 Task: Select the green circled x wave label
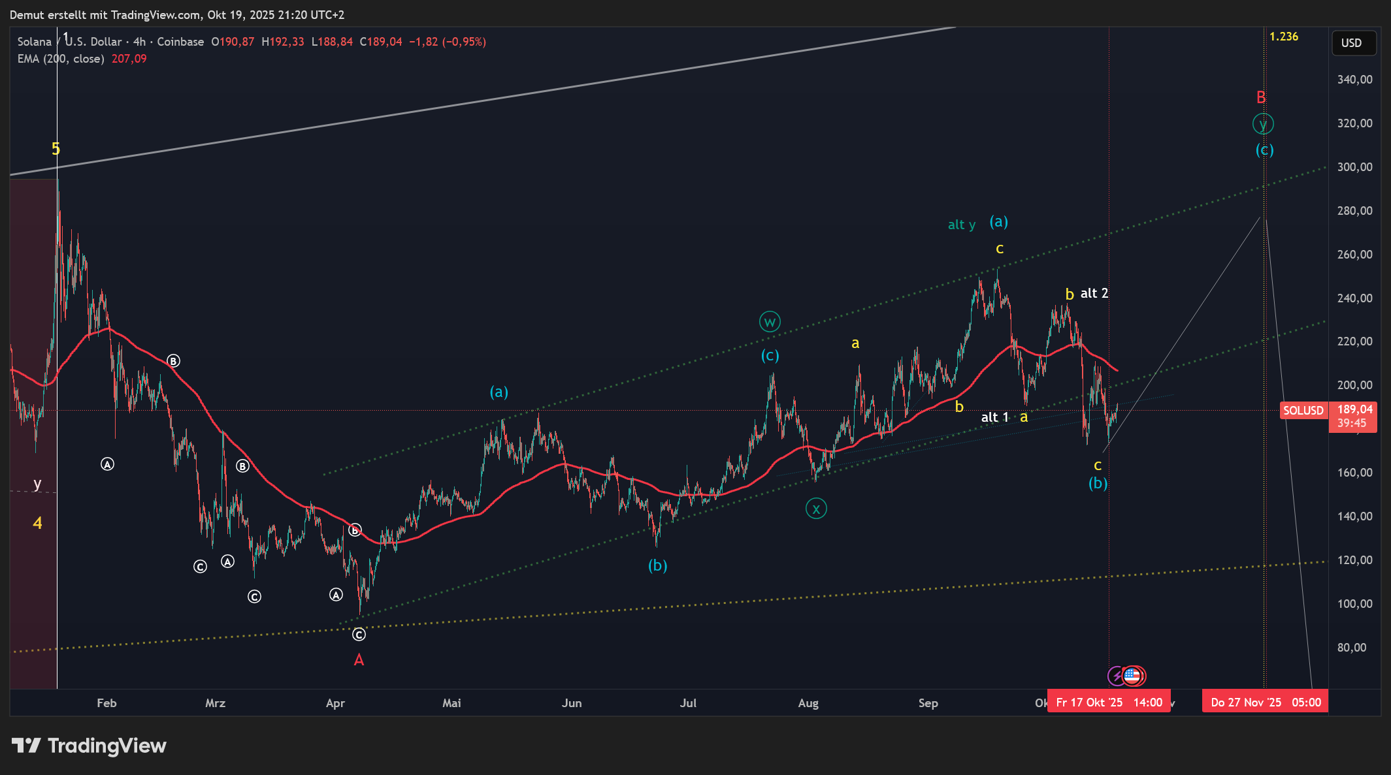pyautogui.click(x=816, y=508)
